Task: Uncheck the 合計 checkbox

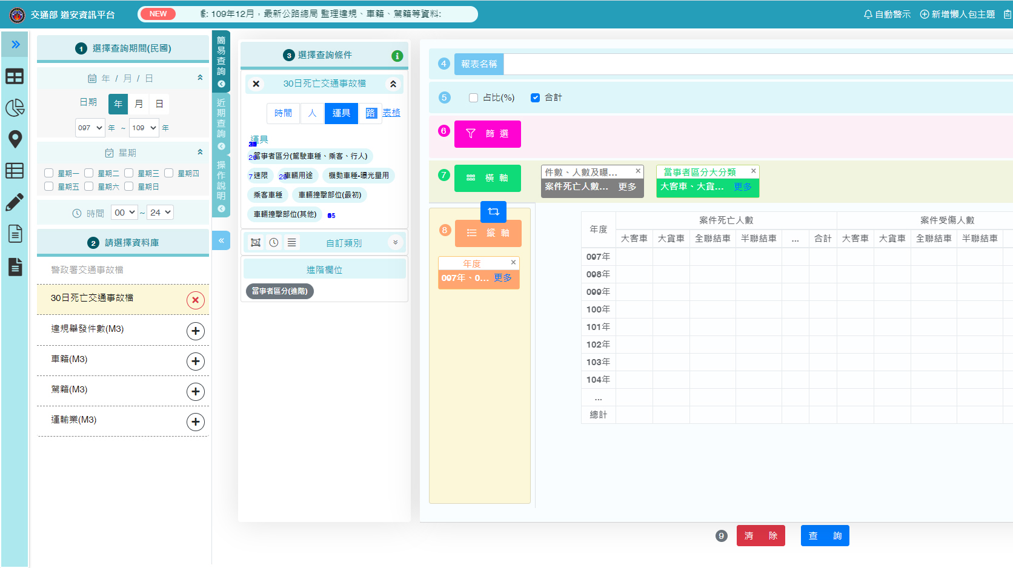Action: 535,98
